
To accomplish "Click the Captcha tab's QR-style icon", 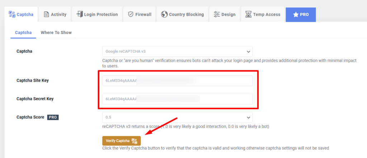I will pyautogui.click(x=11, y=15).
